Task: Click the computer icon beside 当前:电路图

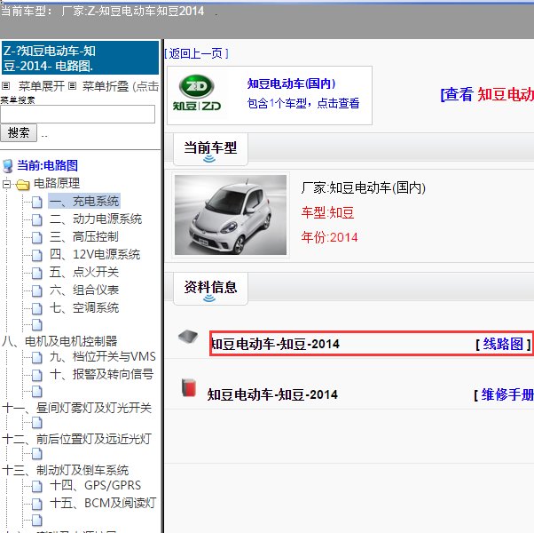Action: (x=7, y=166)
